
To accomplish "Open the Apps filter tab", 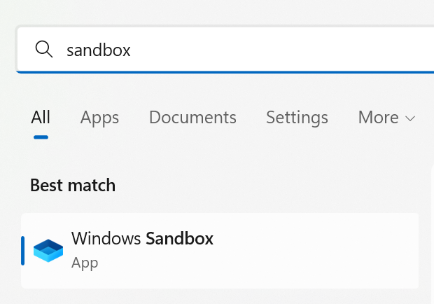I will [99, 117].
